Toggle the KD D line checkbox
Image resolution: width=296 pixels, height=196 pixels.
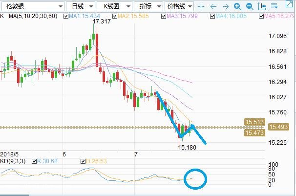click(83, 161)
